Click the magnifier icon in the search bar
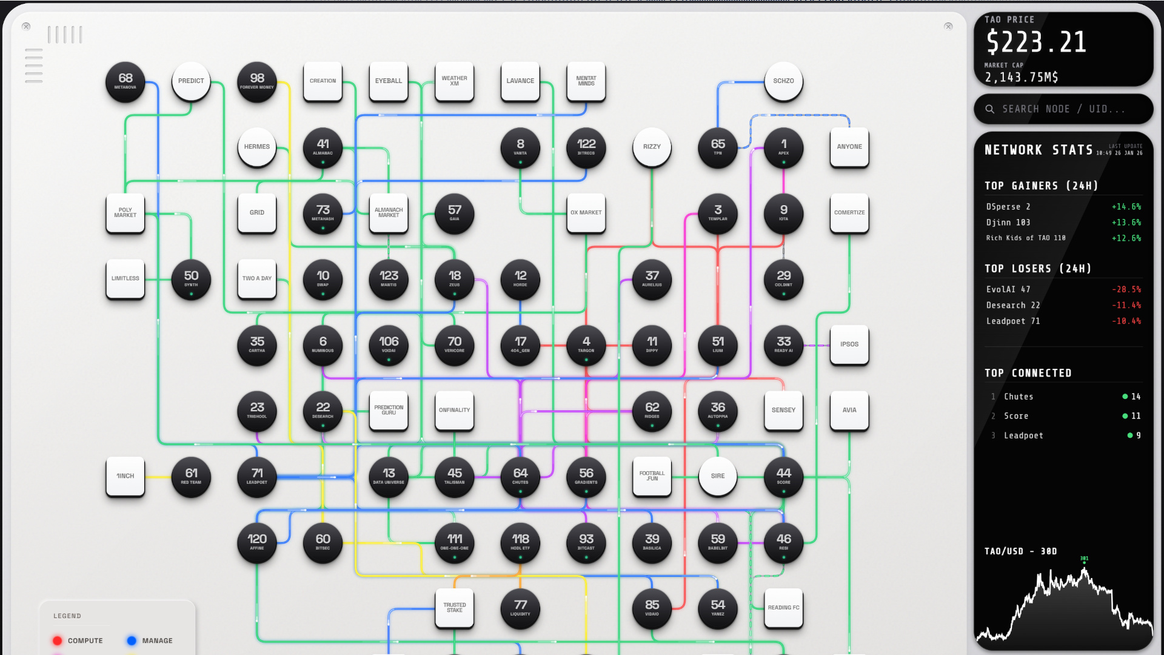The width and height of the screenshot is (1164, 655). 989,109
